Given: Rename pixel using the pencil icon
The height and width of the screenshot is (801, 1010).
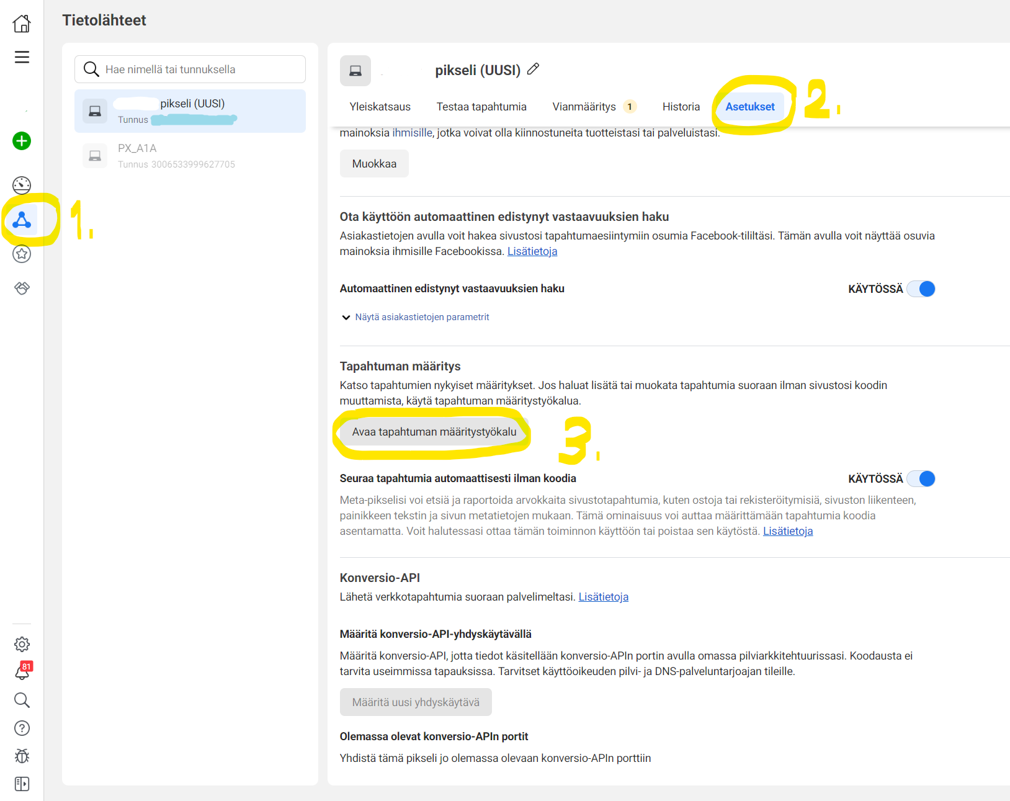Looking at the screenshot, I should pyautogui.click(x=534, y=69).
